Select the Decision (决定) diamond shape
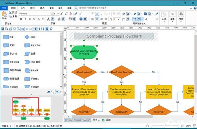Screen dimensions: 197x129 pyautogui.click(x=27, y=37)
